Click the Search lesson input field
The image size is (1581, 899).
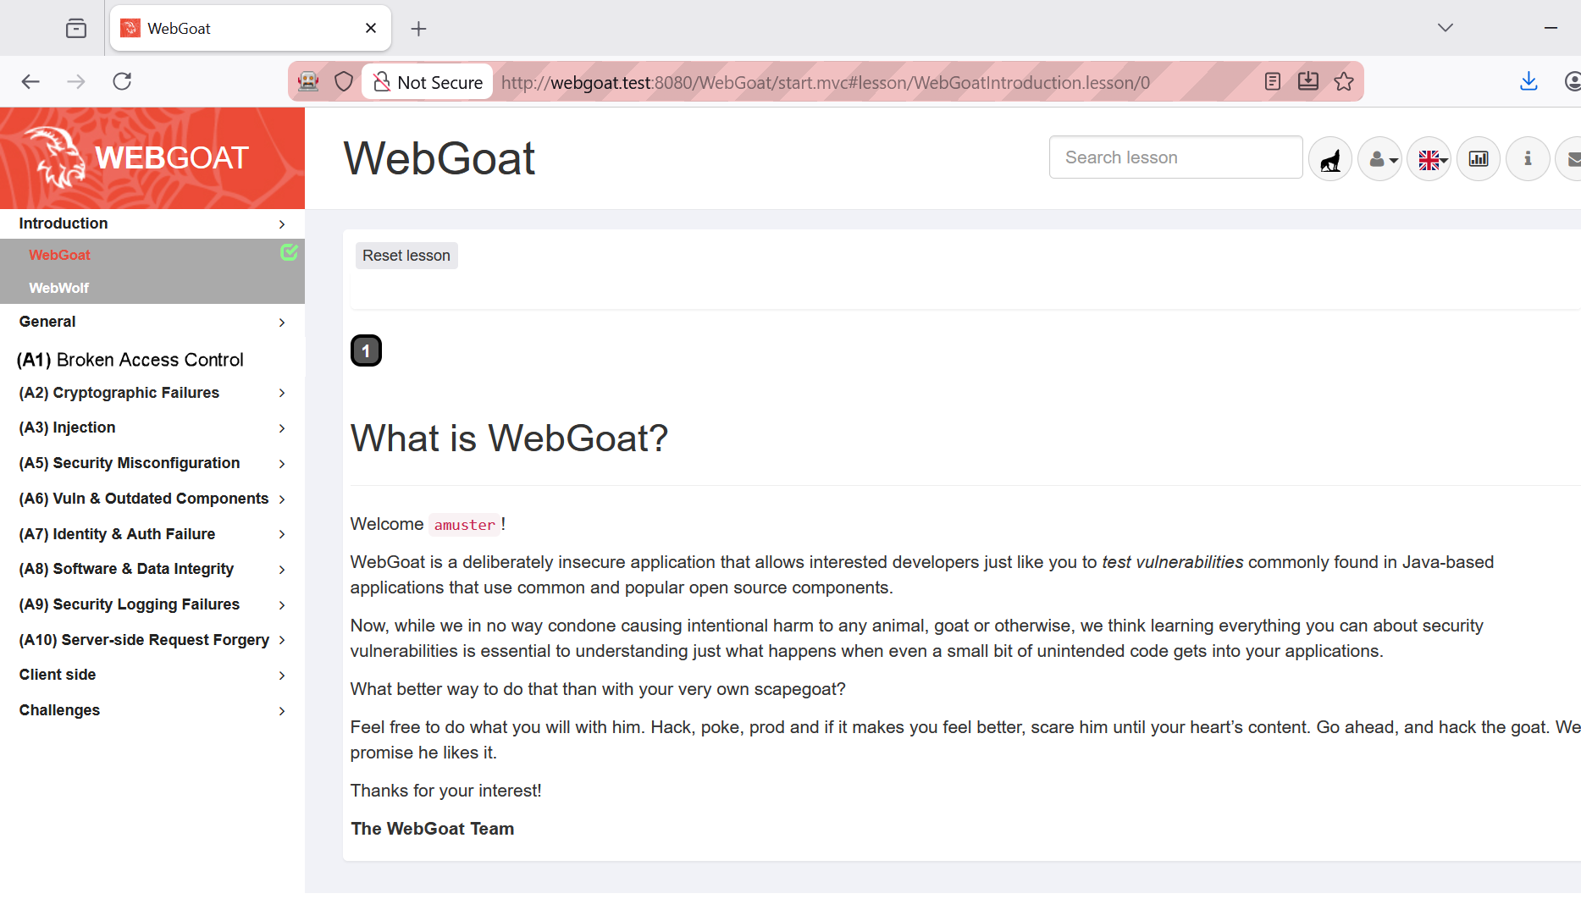click(x=1175, y=157)
